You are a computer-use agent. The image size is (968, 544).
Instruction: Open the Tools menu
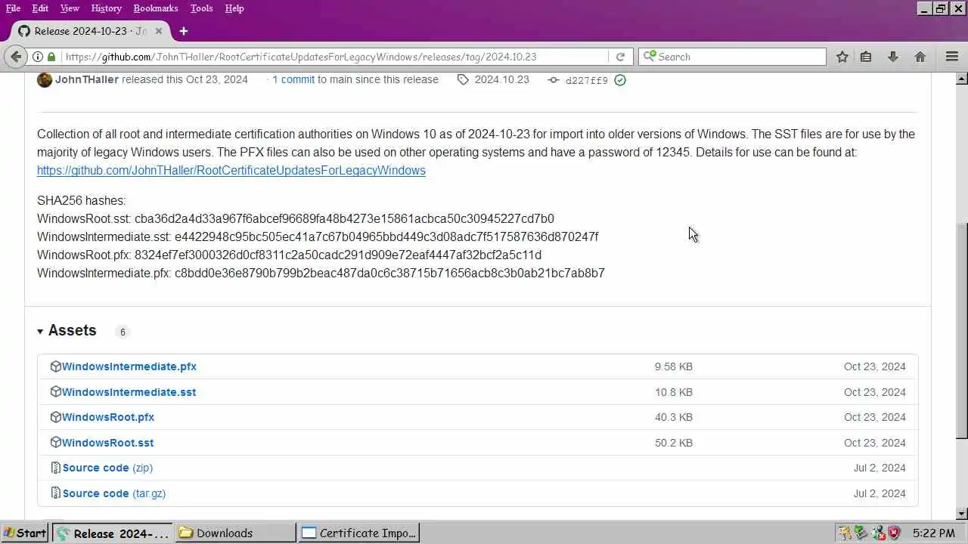(201, 8)
